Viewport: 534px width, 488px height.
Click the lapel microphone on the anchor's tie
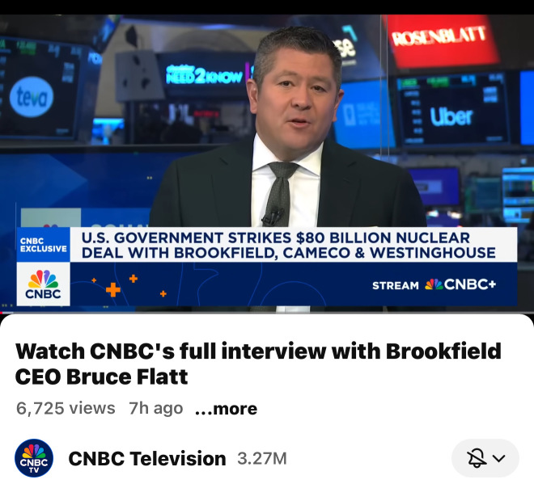(273, 216)
